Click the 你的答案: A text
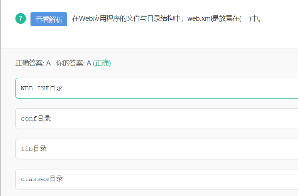Image resolution: width=298 pixels, height=196 pixels. pos(74,63)
